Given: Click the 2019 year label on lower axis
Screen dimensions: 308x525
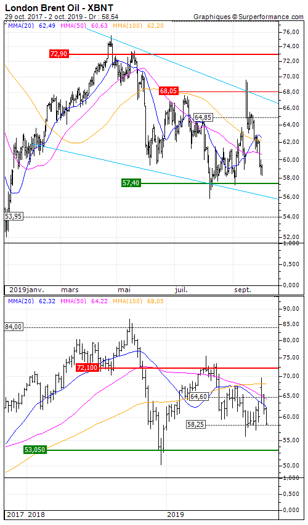Looking at the screenshot, I should pyautogui.click(x=176, y=514).
